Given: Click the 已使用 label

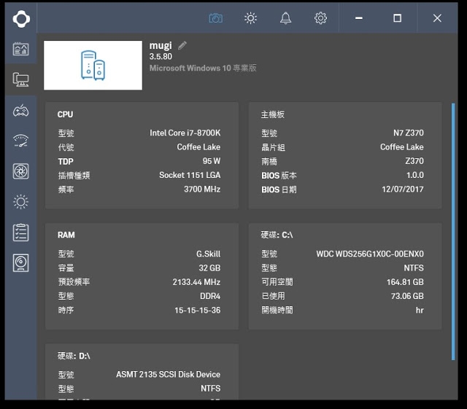Looking at the screenshot, I should tap(273, 296).
